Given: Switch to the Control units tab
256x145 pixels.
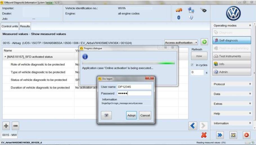Looking at the screenshot, I should coord(10,26).
